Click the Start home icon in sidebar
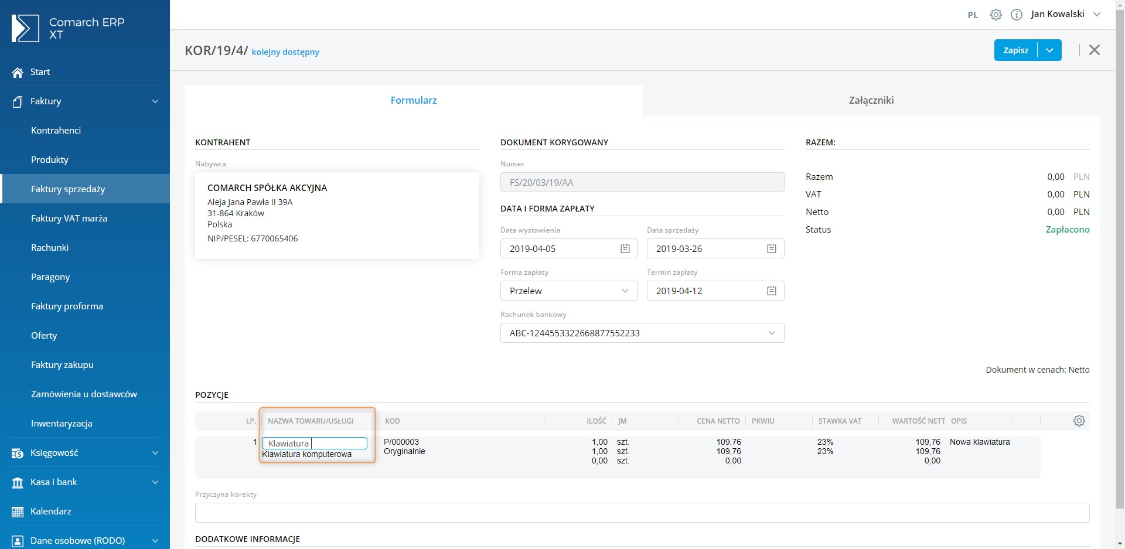The height and width of the screenshot is (549, 1125). (18, 72)
